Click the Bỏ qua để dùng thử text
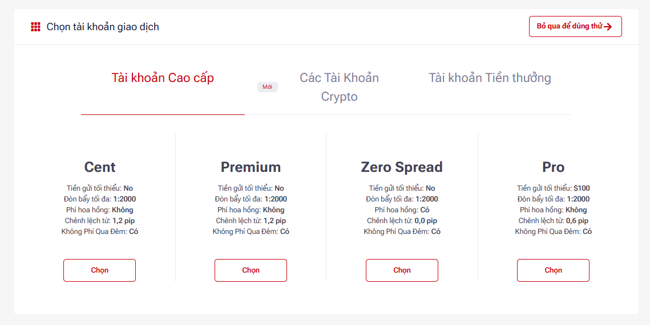This screenshot has height=325, width=650. click(570, 26)
